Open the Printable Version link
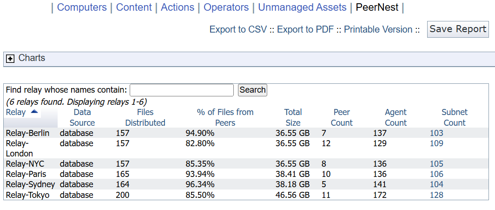Screen dimensions: 495x210 378,29
